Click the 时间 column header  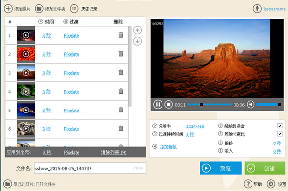46,22
